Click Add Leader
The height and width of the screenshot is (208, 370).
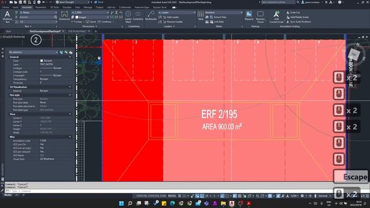171,17
